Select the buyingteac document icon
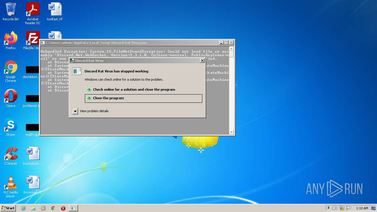The height and width of the screenshot is (212, 377). (x=32, y=156)
